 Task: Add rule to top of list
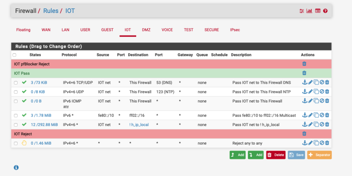click(x=238, y=155)
